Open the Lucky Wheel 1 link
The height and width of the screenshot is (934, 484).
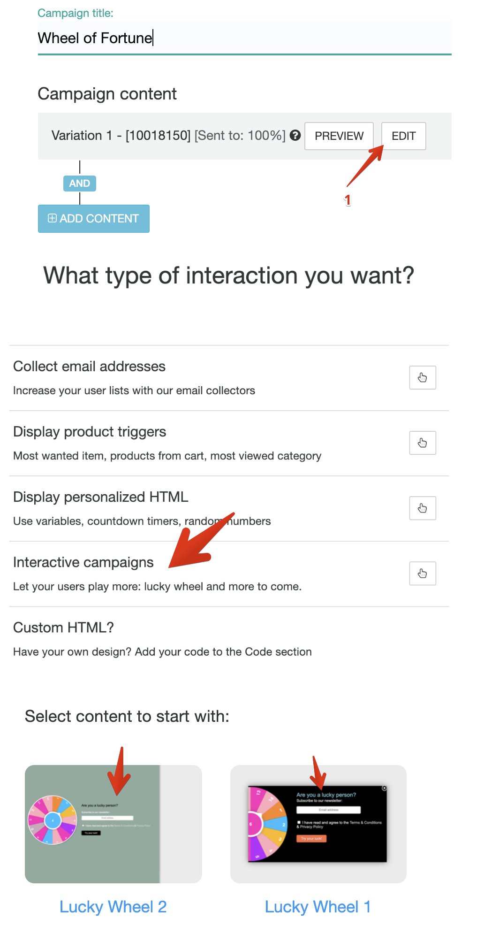tap(318, 907)
